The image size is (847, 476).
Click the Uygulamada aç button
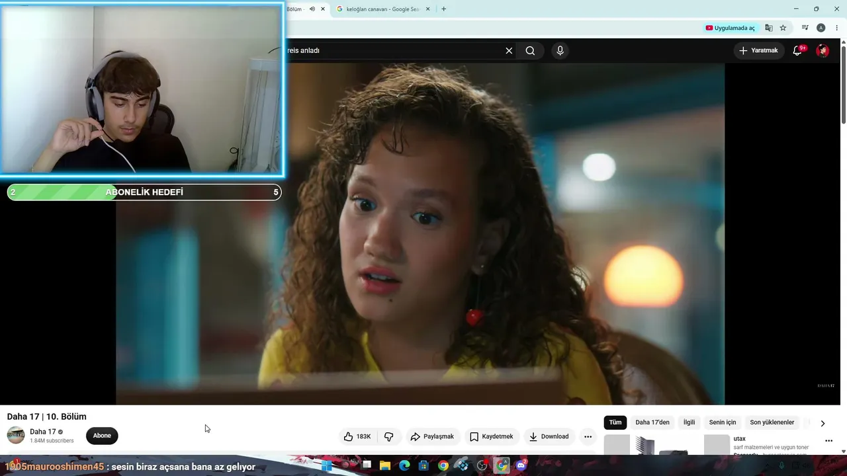(x=730, y=28)
